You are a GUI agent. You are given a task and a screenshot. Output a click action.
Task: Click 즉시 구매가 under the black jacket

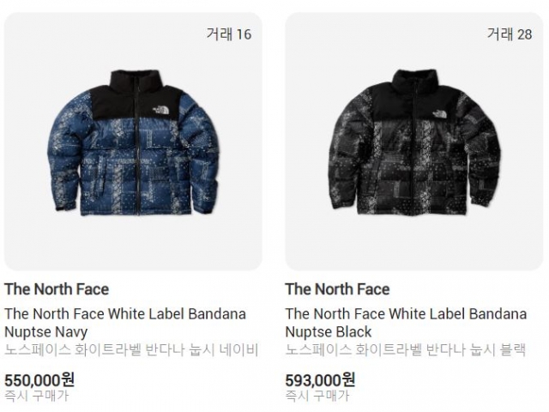click(x=317, y=396)
